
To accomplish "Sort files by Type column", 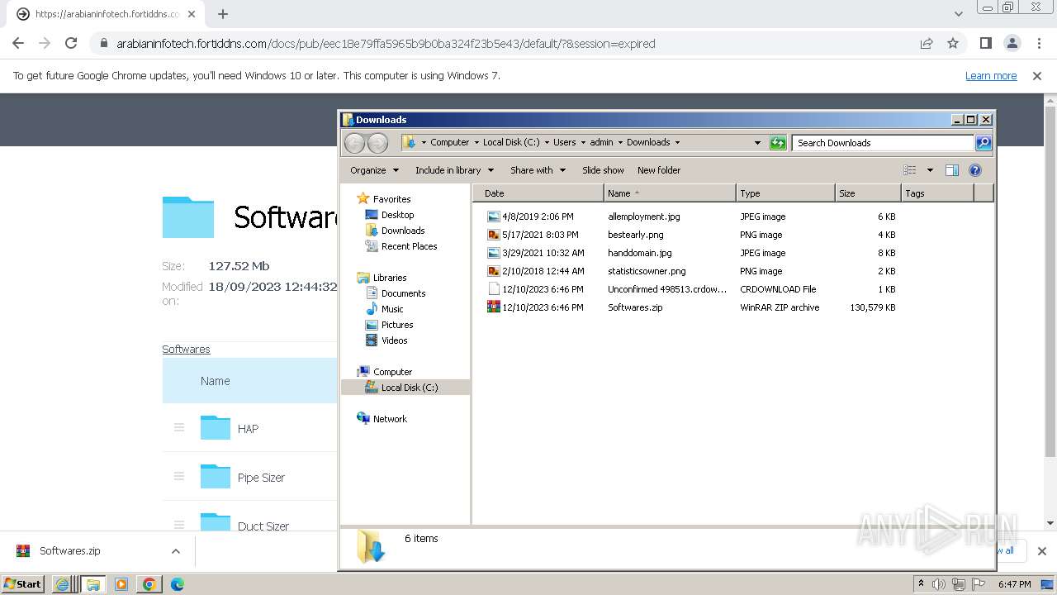I will click(785, 193).
